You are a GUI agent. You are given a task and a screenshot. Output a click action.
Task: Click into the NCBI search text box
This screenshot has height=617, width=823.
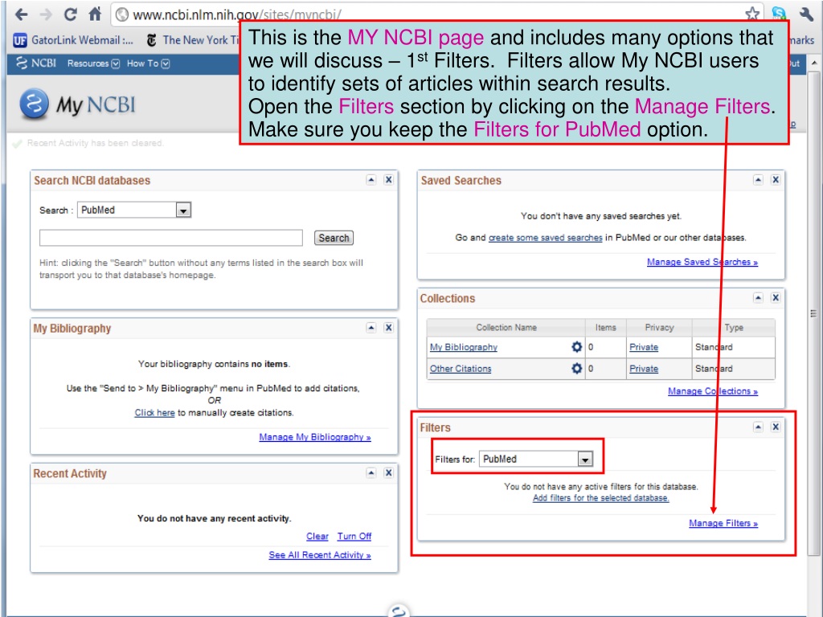pyautogui.click(x=171, y=238)
